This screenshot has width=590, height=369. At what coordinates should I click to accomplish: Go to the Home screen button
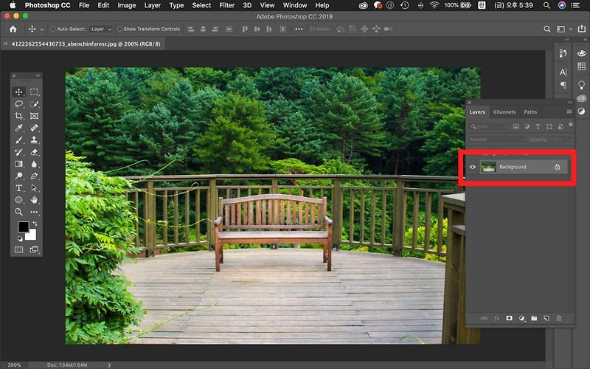coord(13,29)
